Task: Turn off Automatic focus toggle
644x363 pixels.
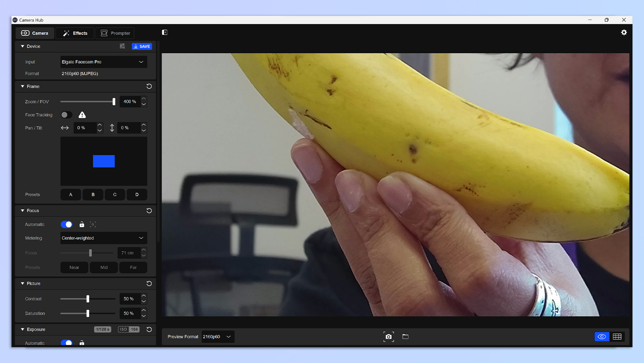Action: 67,225
